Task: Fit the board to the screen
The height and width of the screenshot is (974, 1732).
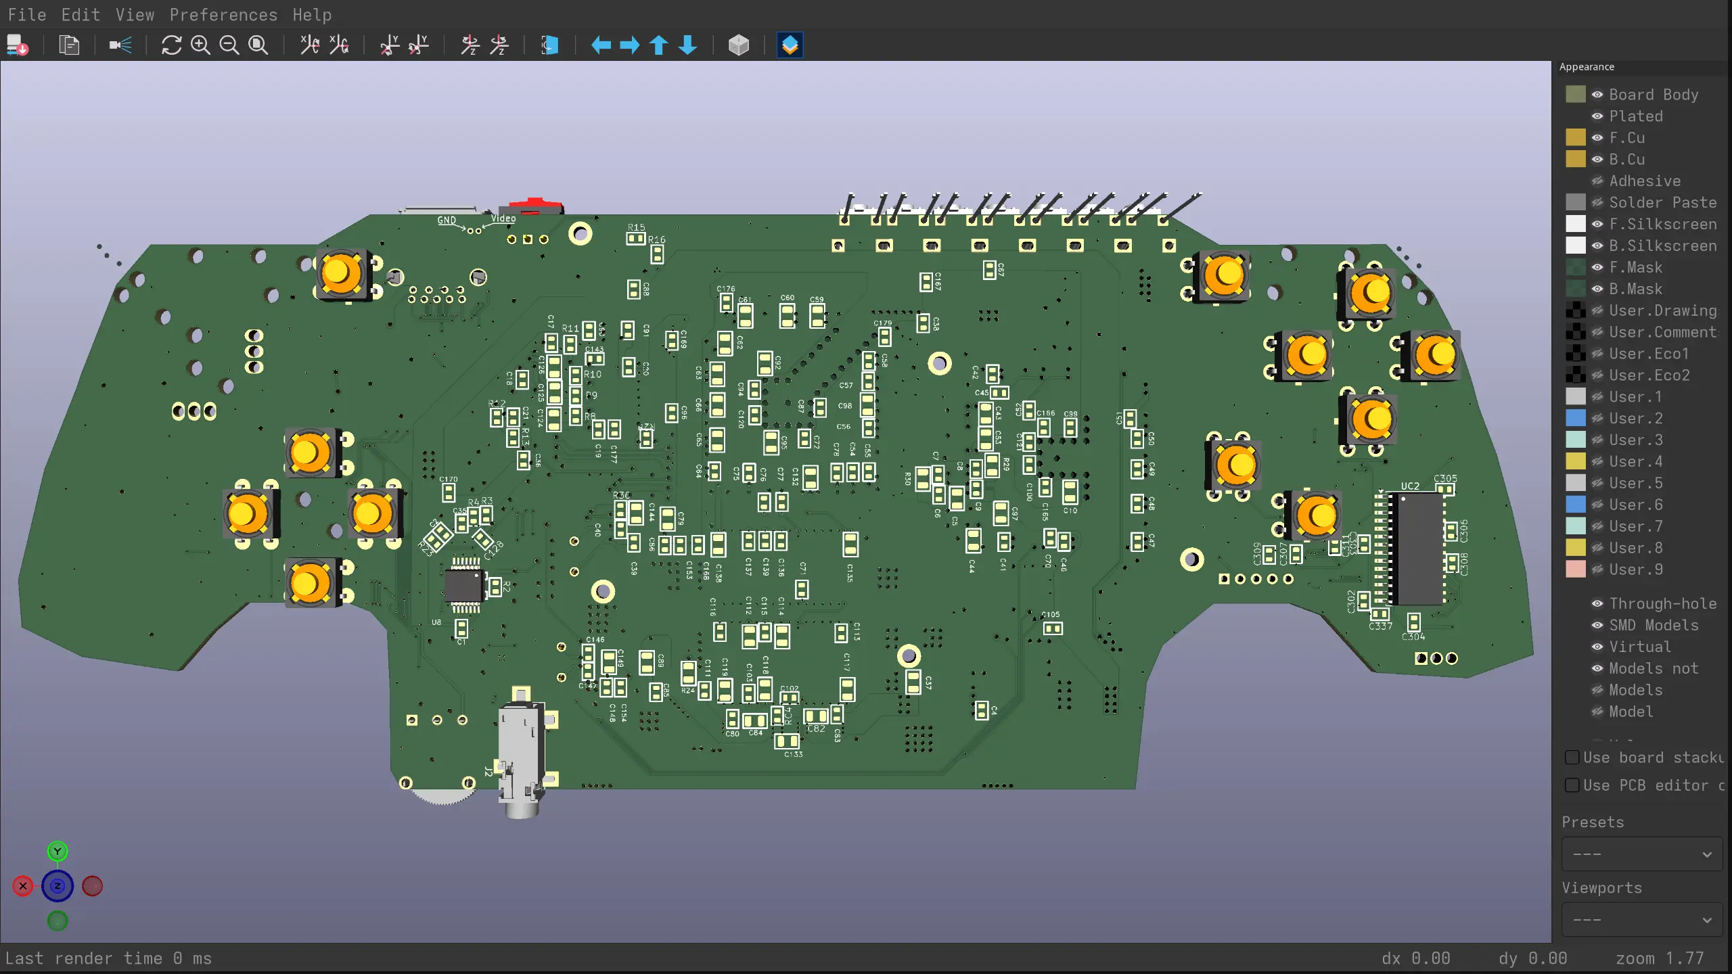Action: (258, 45)
